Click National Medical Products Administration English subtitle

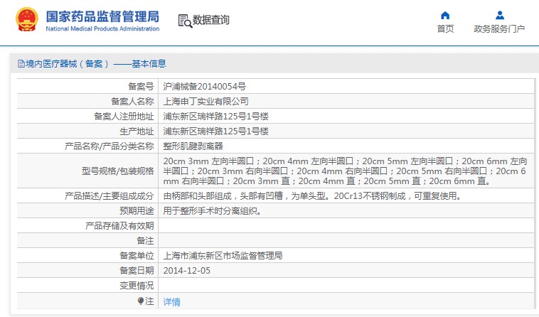(102, 28)
